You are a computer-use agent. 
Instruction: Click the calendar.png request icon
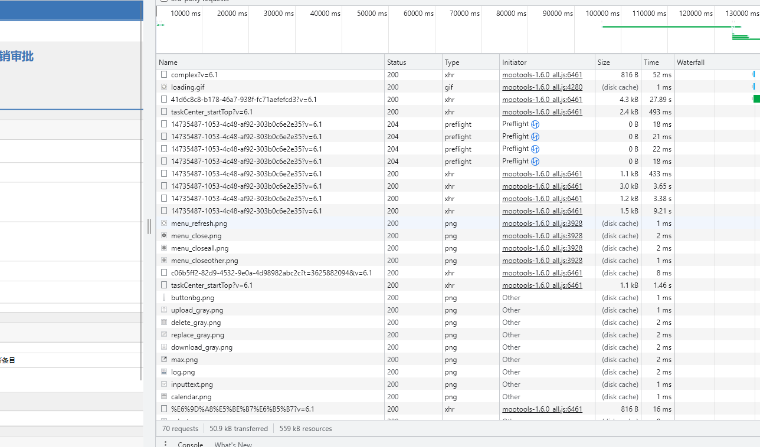coord(164,397)
